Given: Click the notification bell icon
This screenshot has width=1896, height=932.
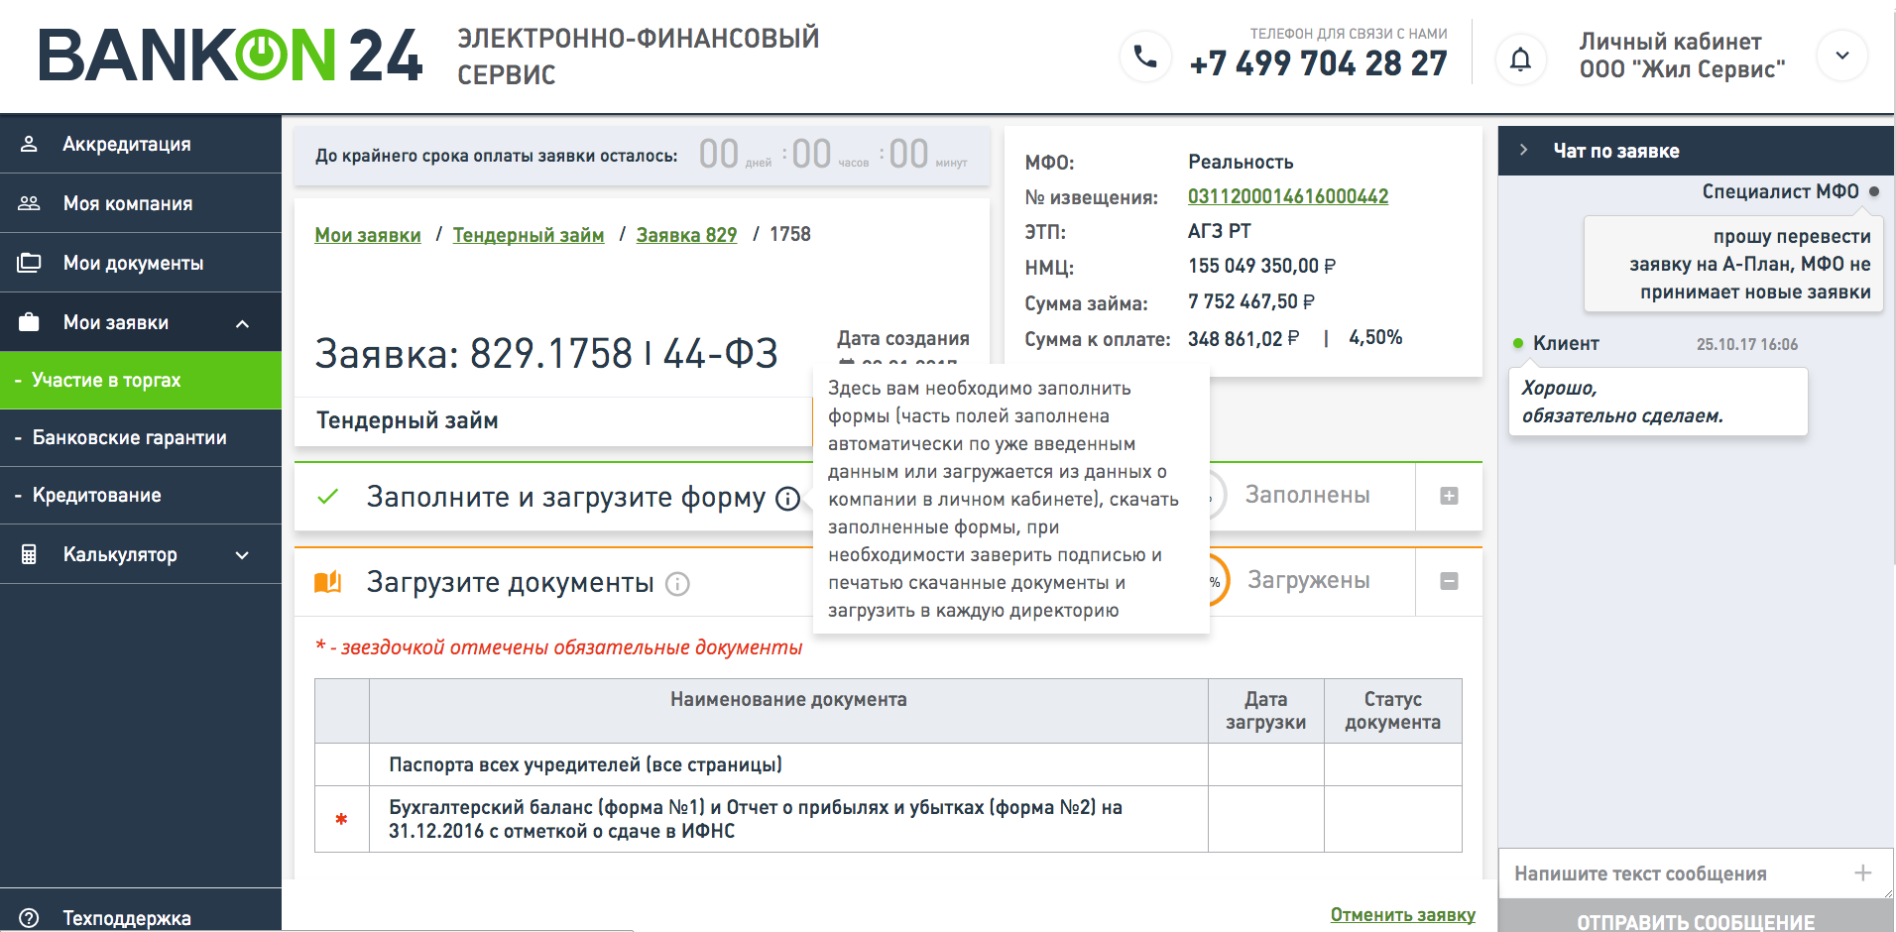Looking at the screenshot, I should (x=1520, y=58).
